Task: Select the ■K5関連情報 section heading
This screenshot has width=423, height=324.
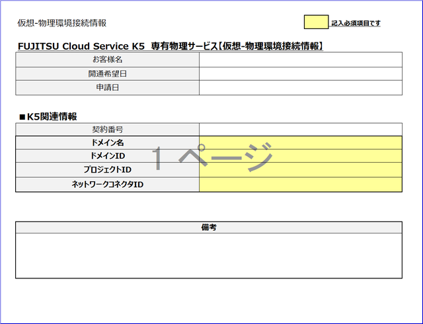Action: 48,116
